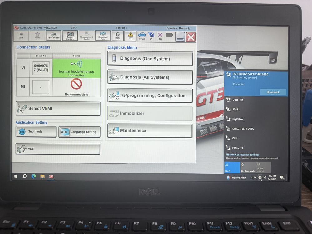Screen dimensions: 312x234
Task: Select the DIGI-crT9 Wi-Fi network
Action: point(256,148)
